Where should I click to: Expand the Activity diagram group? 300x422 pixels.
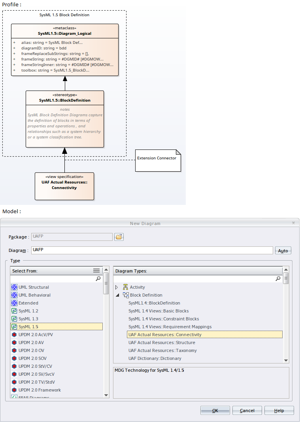117,287
